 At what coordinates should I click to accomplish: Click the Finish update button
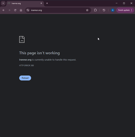(x=124, y=10)
